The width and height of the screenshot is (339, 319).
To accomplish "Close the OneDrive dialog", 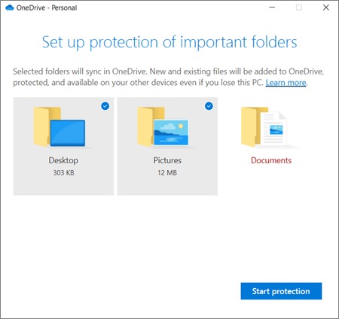I will pyautogui.click(x=326, y=8).
